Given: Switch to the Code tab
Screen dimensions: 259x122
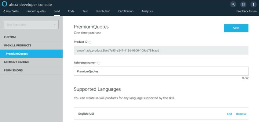Looking at the screenshot, I should 71,11.
